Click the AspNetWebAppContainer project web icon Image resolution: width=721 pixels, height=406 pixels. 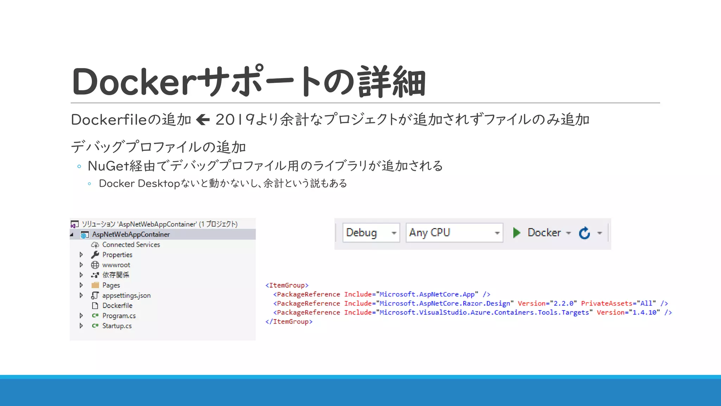84,235
